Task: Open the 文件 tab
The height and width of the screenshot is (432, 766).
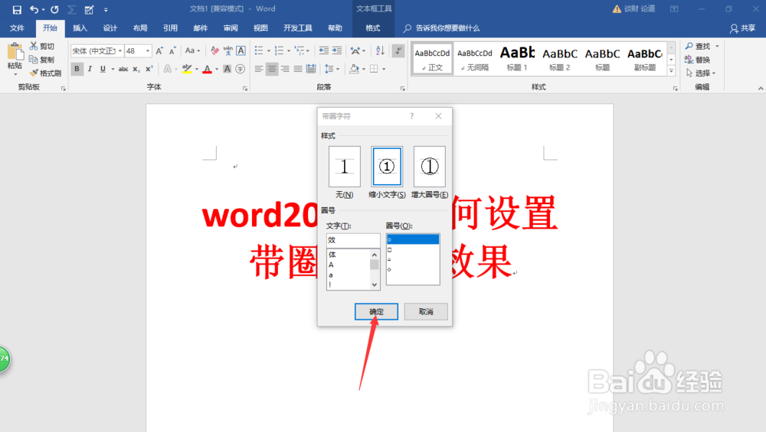Action: (x=17, y=28)
